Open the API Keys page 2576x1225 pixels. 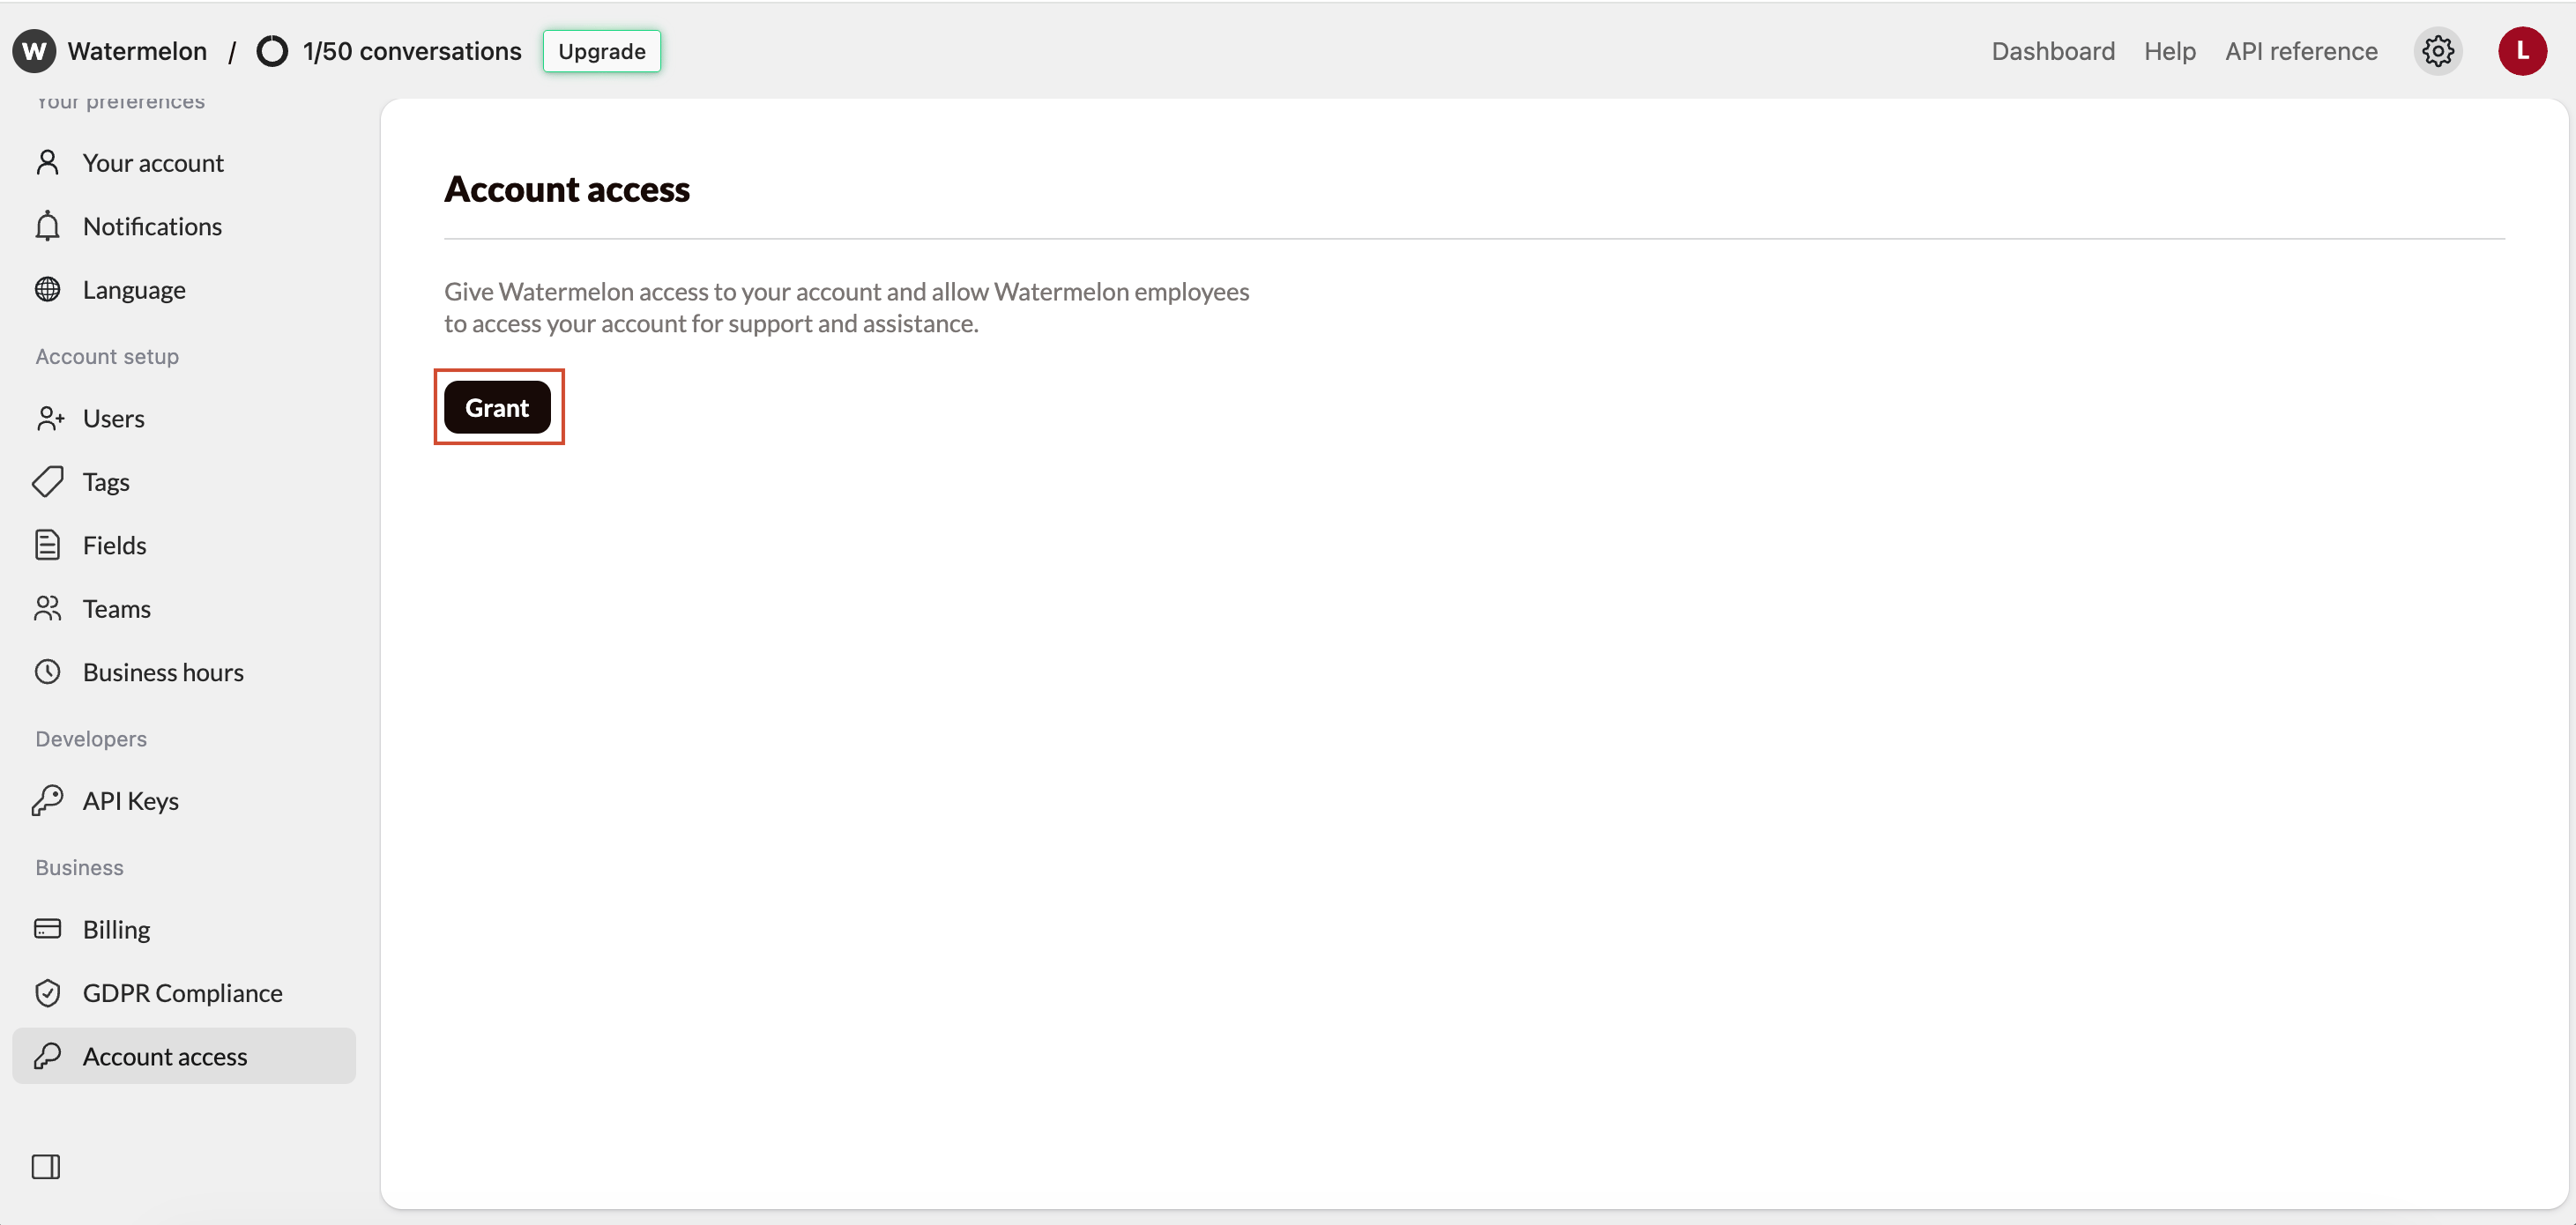click(x=184, y=801)
